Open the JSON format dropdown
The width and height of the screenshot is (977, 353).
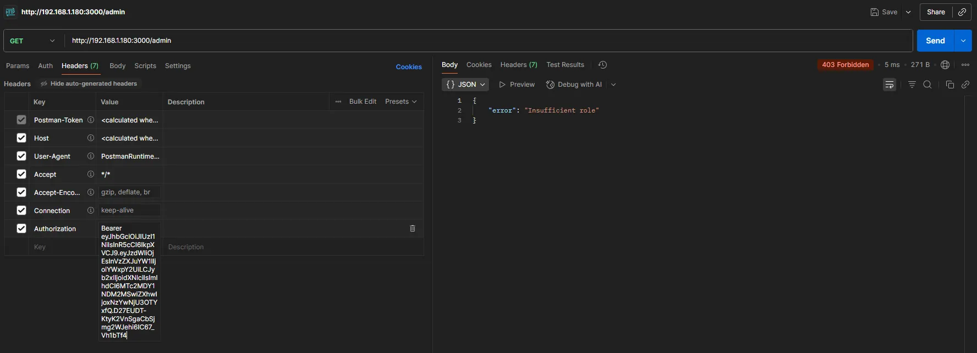coord(465,85)
